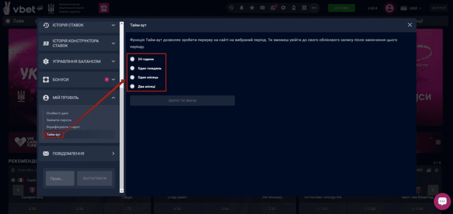The image size is (453, 214).
Task: Click the Мій профіль person icon
Action: [46, 98]
